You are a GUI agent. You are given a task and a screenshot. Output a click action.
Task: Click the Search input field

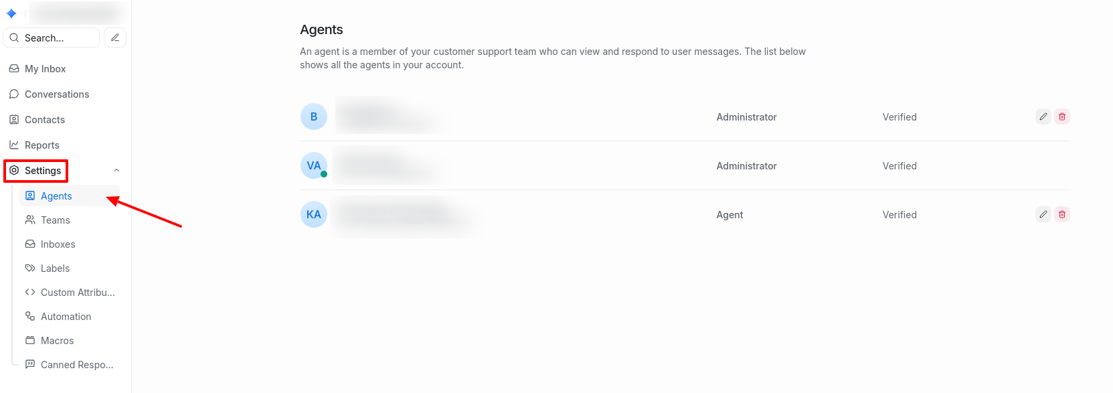coord(57,38)
